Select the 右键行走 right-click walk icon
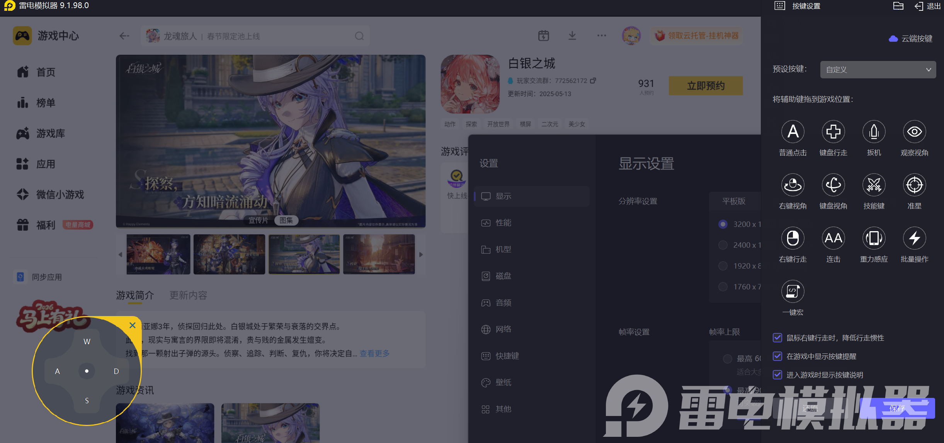 click(793, 238)
